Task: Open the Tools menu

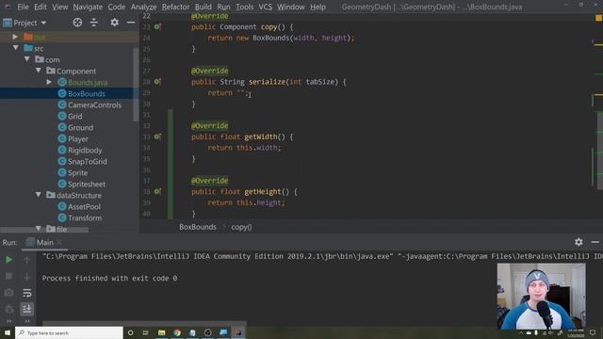Action: [245, 7]
